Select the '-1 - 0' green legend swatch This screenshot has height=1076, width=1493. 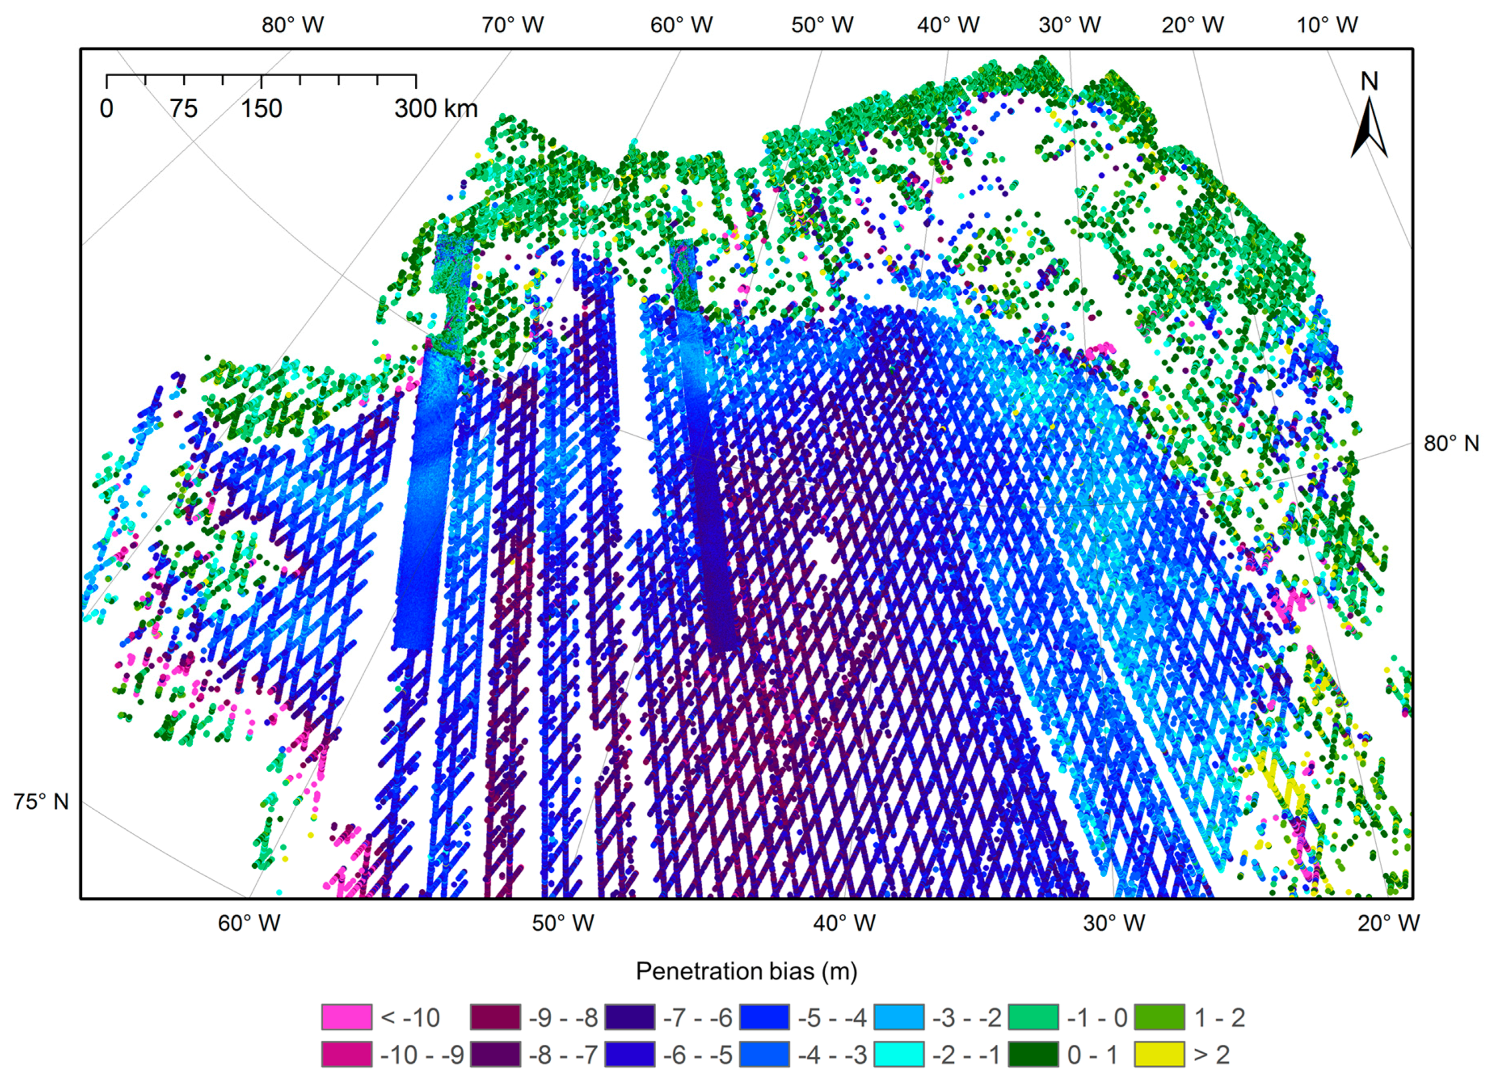pyautogui.click(x=1034, y=1017)
